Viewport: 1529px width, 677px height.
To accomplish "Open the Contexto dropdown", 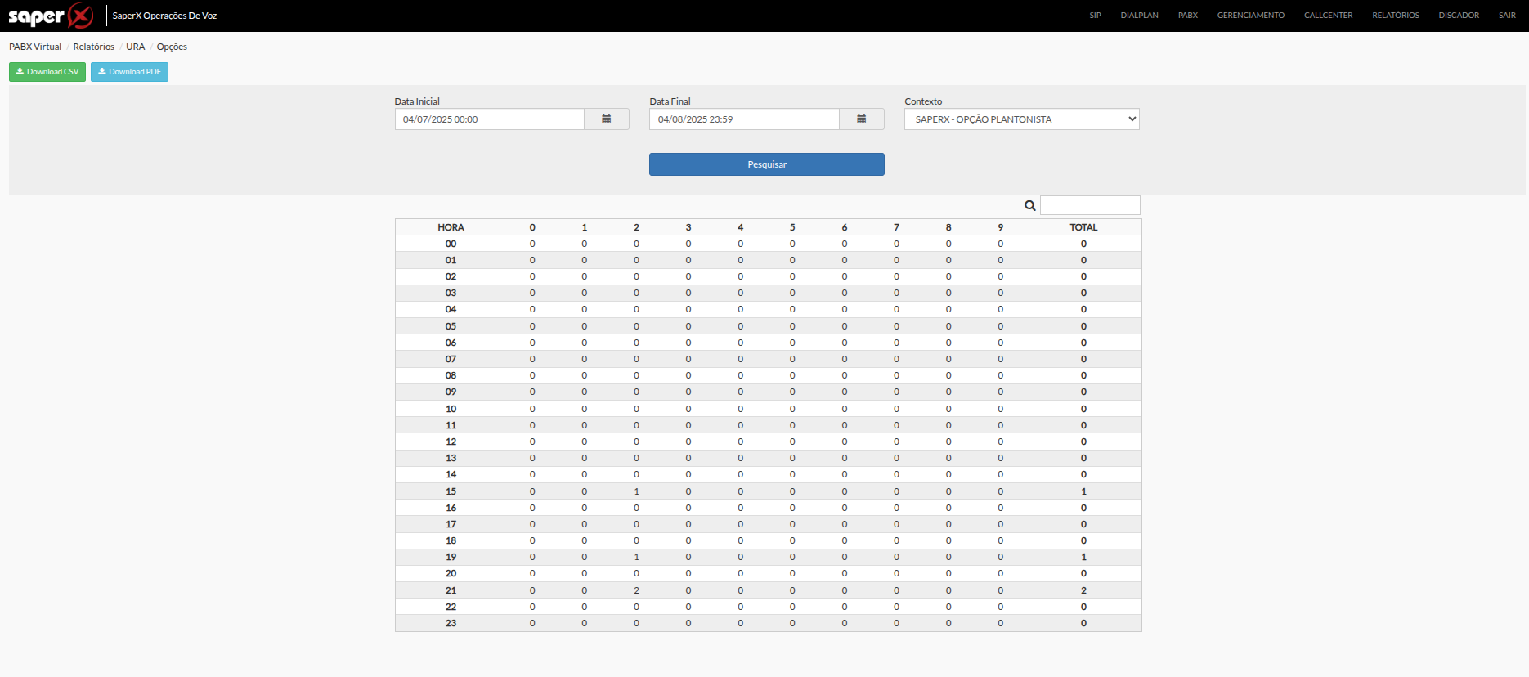I will (1022, 119).
